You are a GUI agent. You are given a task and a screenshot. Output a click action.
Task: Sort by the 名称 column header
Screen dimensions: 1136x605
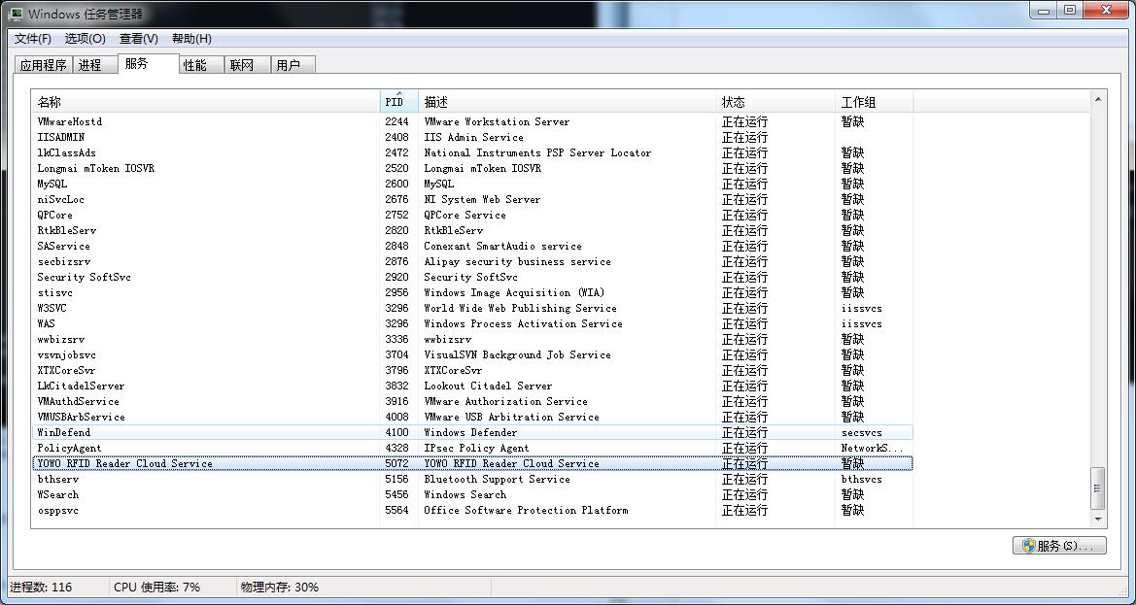pyautogui.click(x=205, y=102)
